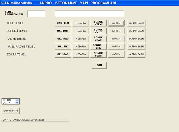Click HESAPLA in the TEKİL TEMEL row

tap(81, 23)
